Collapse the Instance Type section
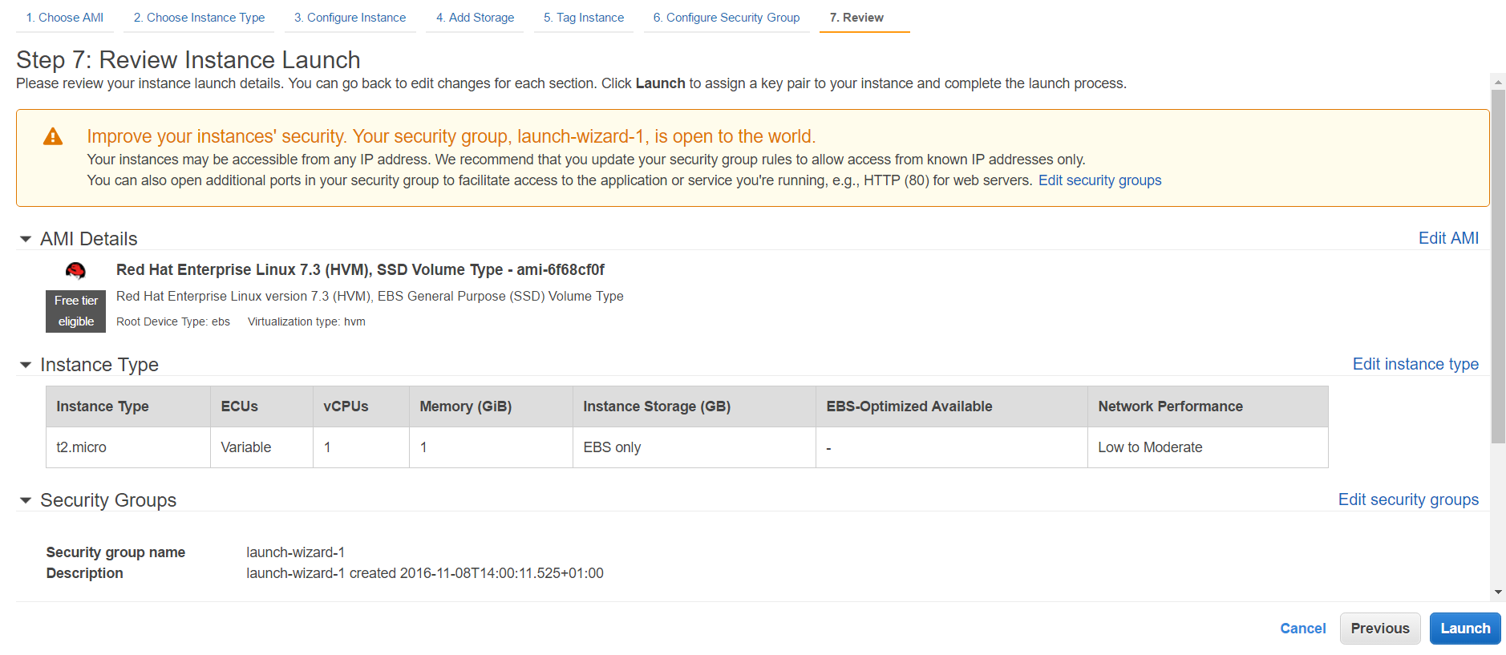Image resolution: width=1506 pixels, height=655 pixels. tap(26, 365)
